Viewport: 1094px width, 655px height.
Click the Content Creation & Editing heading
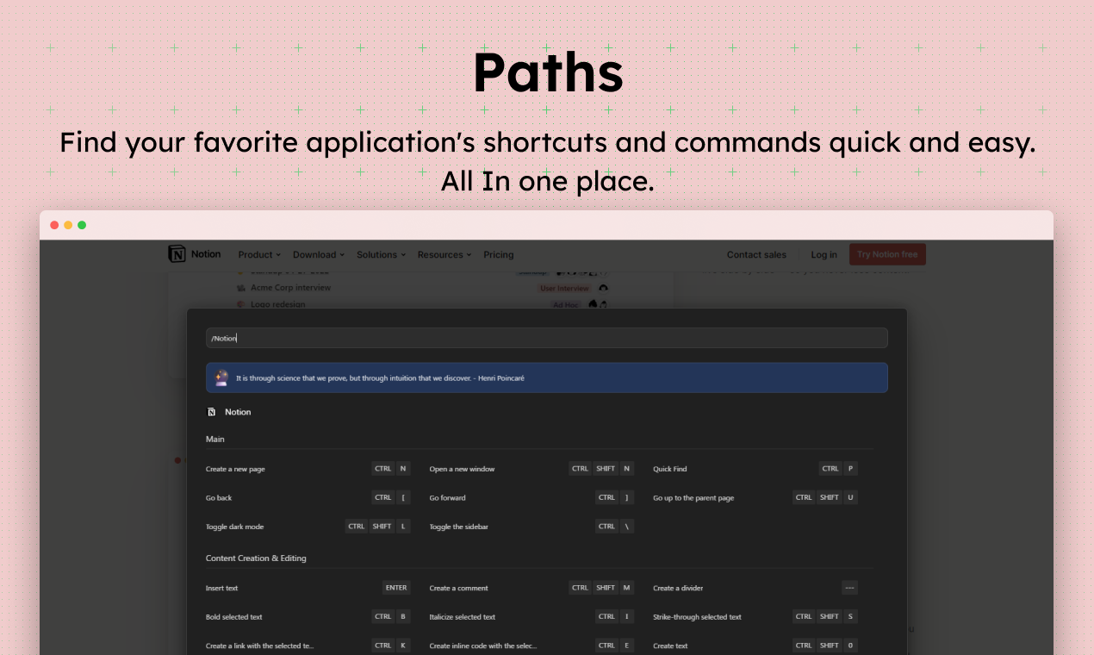tap(256, 558)
